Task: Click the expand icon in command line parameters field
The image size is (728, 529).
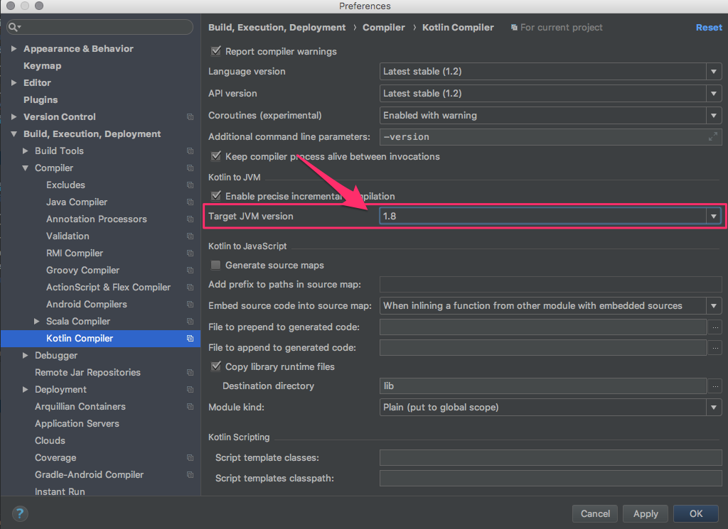Action: point(712,137)
